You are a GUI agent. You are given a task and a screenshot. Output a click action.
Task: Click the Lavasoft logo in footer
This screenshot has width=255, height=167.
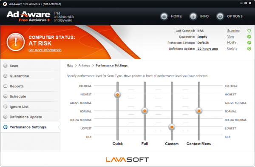(127, 159)
